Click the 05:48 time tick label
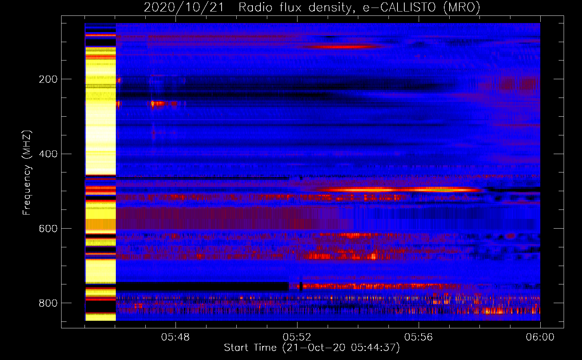 (x=175, y=337)
